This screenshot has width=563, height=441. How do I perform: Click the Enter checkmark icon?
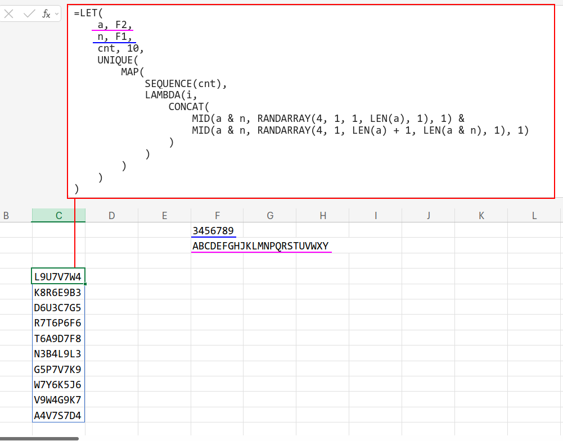click(x=29, y=14)
